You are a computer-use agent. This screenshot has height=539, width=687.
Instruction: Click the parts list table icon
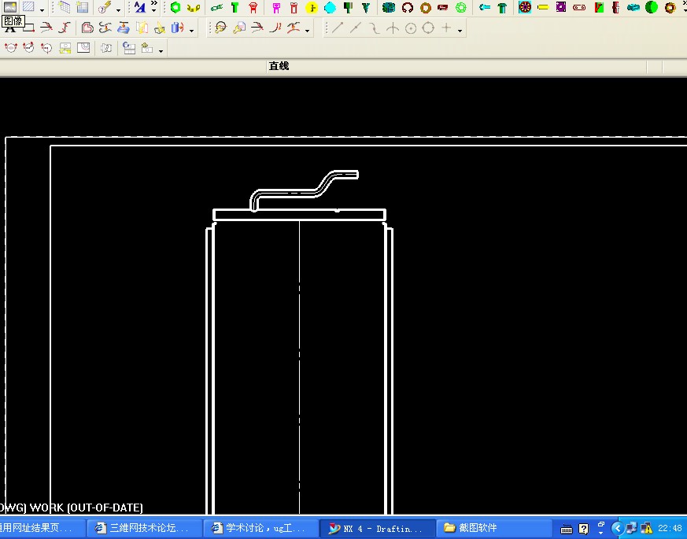pyautogui.click(x=82, y=7)
